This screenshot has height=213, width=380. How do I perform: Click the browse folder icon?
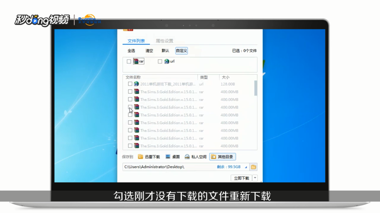253,167
